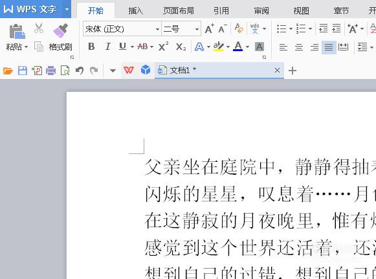The height and width of the screenshot is (279, 376).
Task: Apply distributed alignment
Action: pos(343,47)
